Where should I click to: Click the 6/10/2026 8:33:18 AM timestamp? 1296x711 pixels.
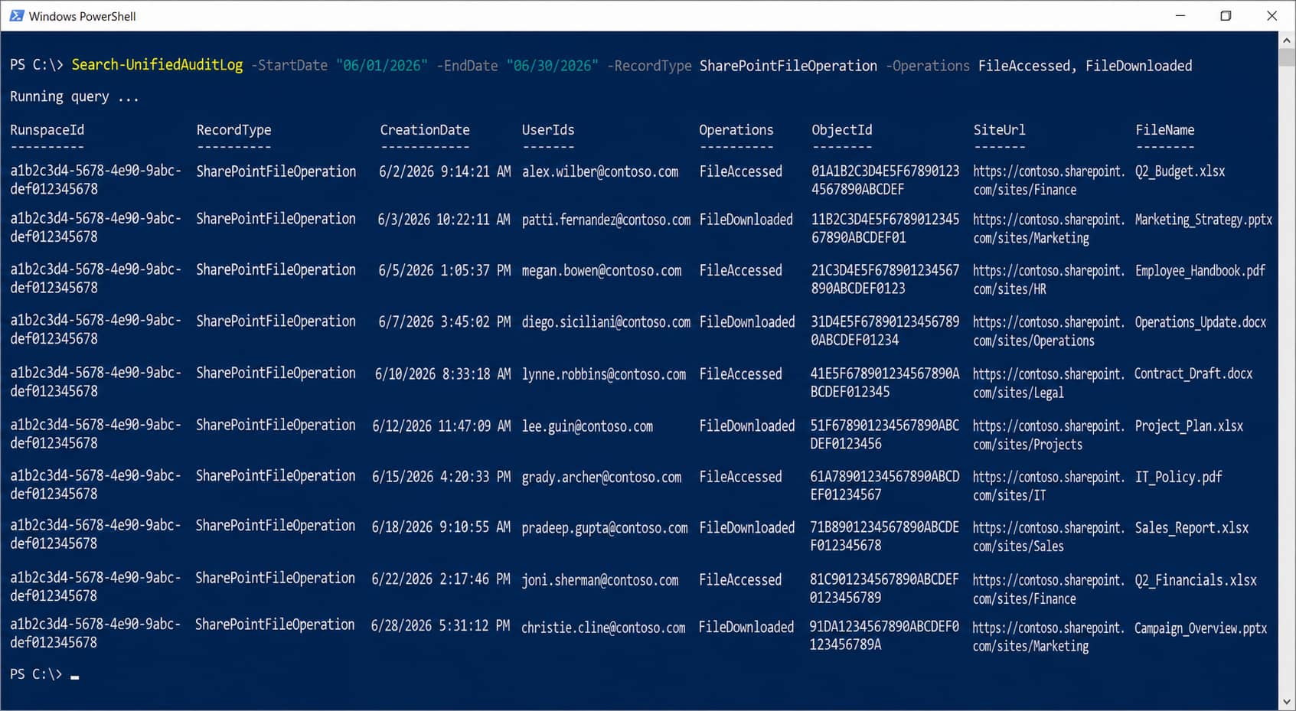[x=442, y=374]
